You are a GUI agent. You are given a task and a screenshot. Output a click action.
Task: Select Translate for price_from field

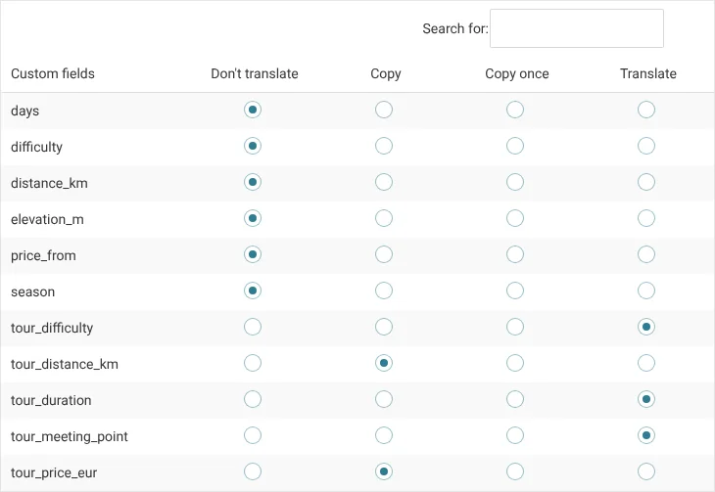pos(646,254)
